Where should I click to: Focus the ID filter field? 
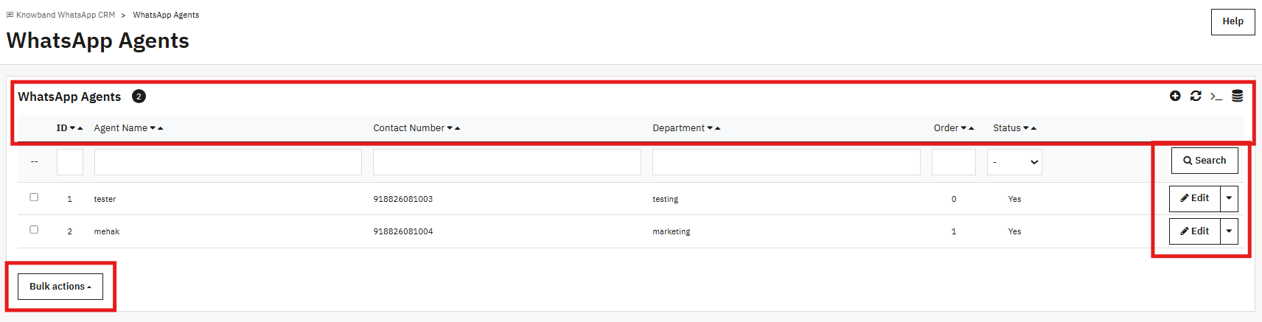(70, 162)
